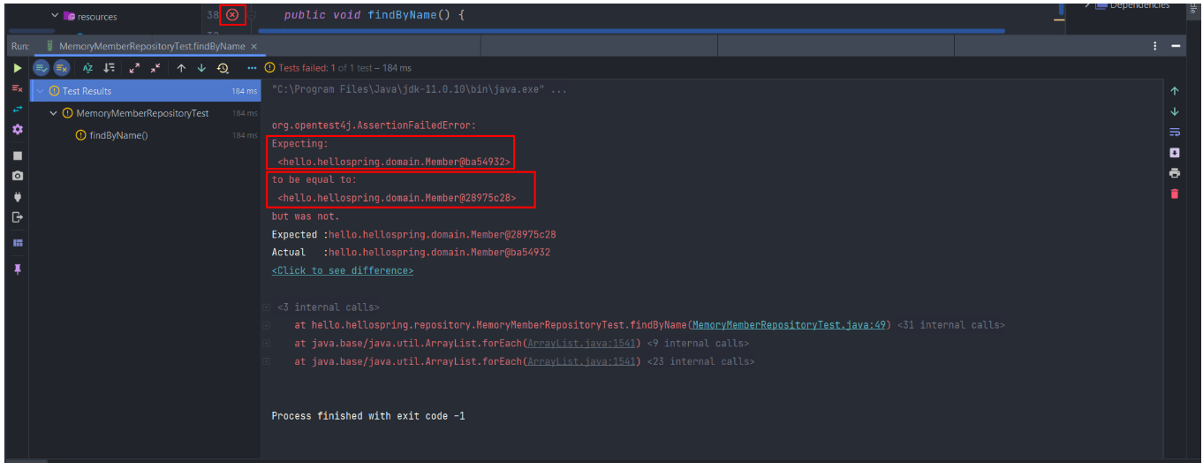Click the Tests failed: 1 of 1 test status
The width and height of the screenshot is (1203, 470).
pyautogui.click(x=337, y=68)
